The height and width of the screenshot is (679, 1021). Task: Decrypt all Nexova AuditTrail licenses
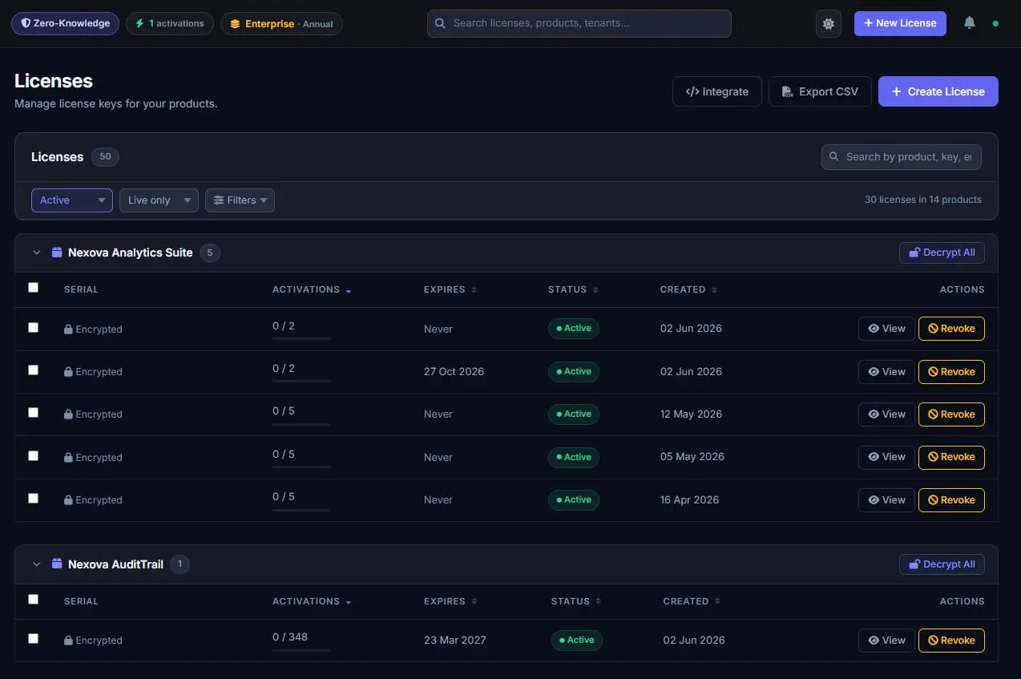(942, 564)
